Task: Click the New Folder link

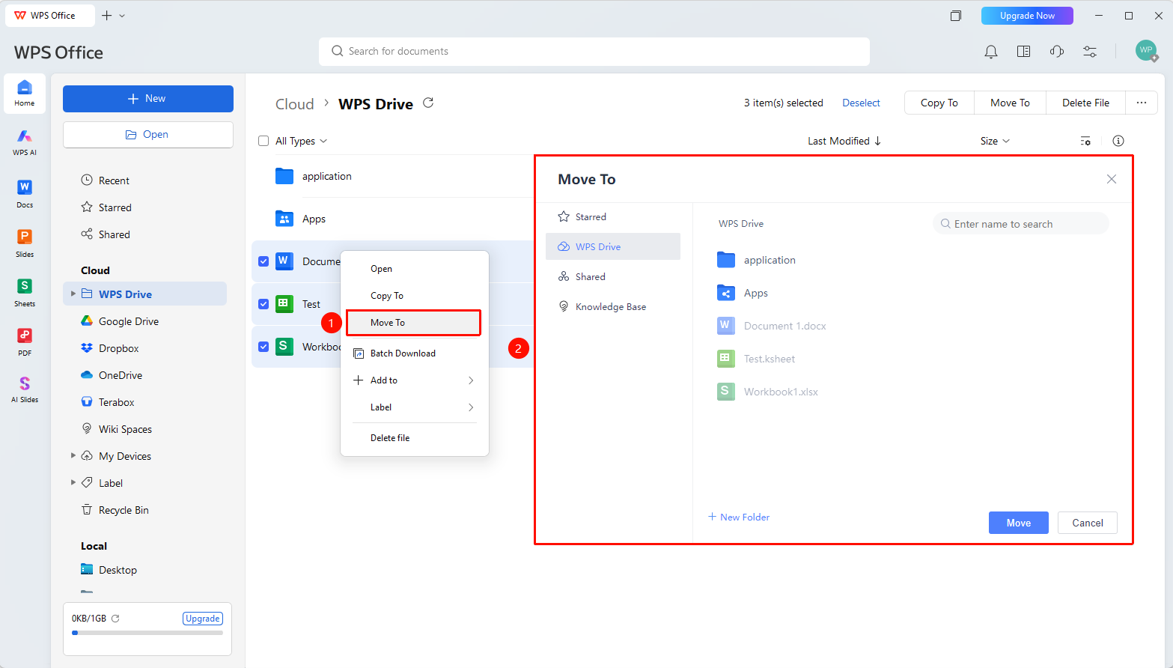Action: tap(739, 517)
